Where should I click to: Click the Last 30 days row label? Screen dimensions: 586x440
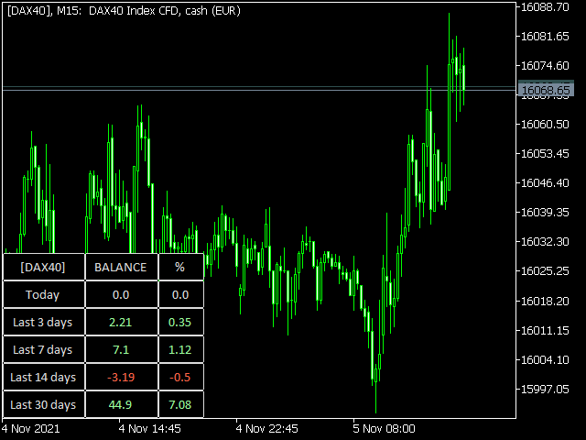43,405
